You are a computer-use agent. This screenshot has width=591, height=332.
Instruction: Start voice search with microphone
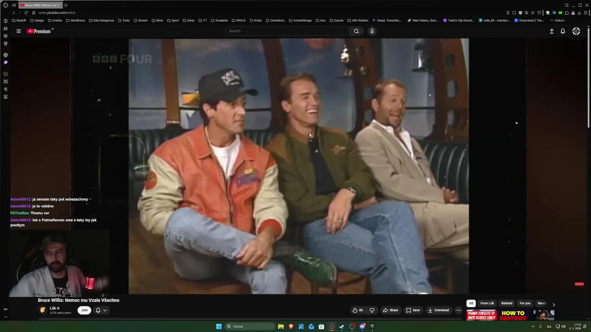pos(372,31)
